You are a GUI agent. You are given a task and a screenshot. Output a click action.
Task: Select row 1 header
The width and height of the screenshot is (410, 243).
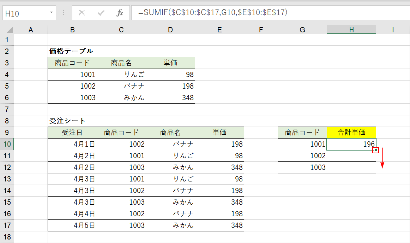click(7, 40)
